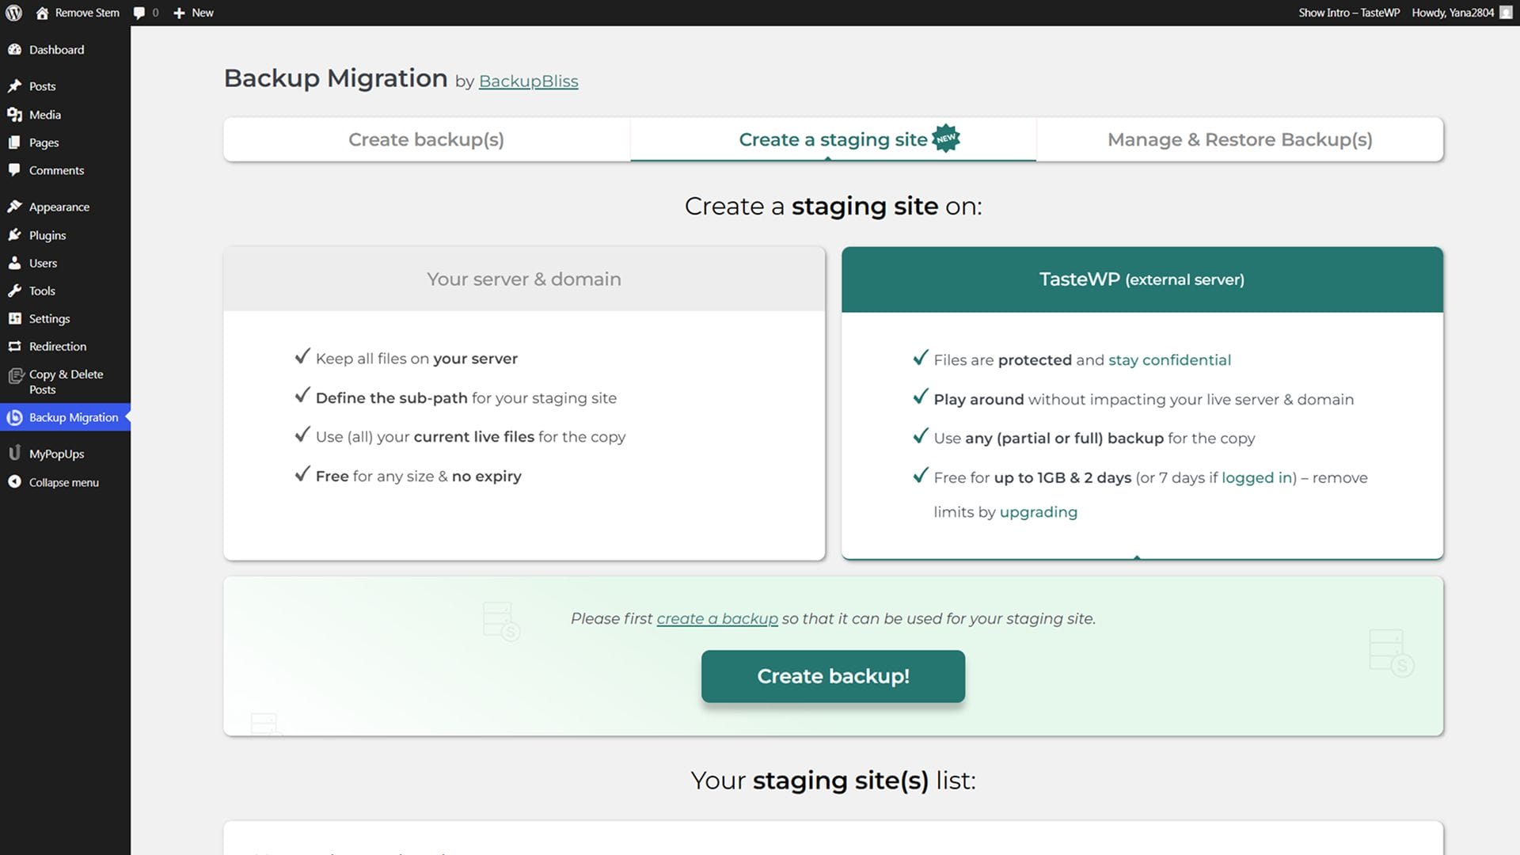Collapse the admin sidebar menu
This screenshot has width=1520, height=855.
63,482
